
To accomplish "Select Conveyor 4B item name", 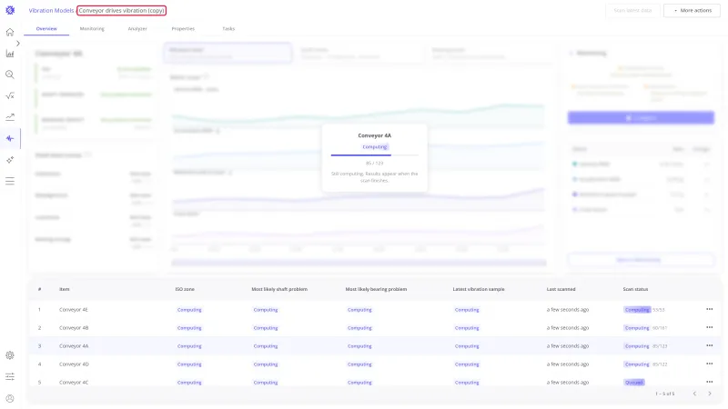I will 74,328.
